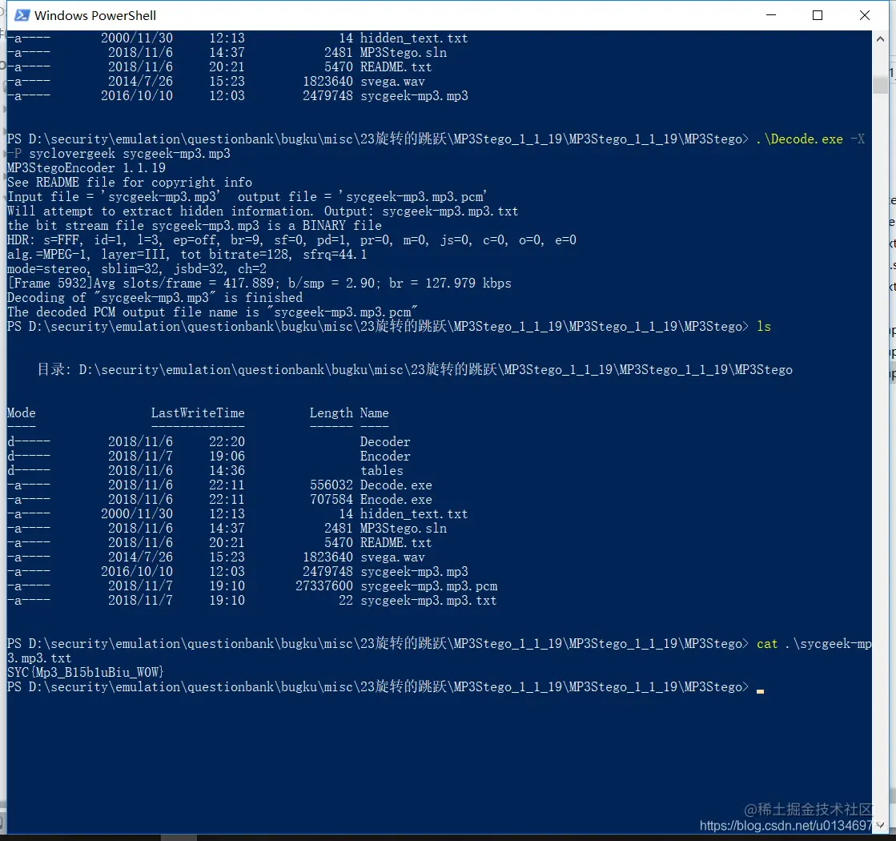Click file size value '27337600'
This screenshot has width=896, height=841.
tap(324, 586)
